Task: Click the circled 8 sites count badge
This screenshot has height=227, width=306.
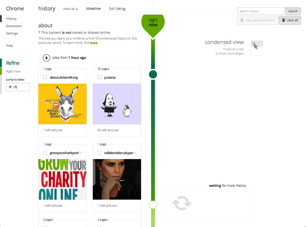Action: click(46, 58)
